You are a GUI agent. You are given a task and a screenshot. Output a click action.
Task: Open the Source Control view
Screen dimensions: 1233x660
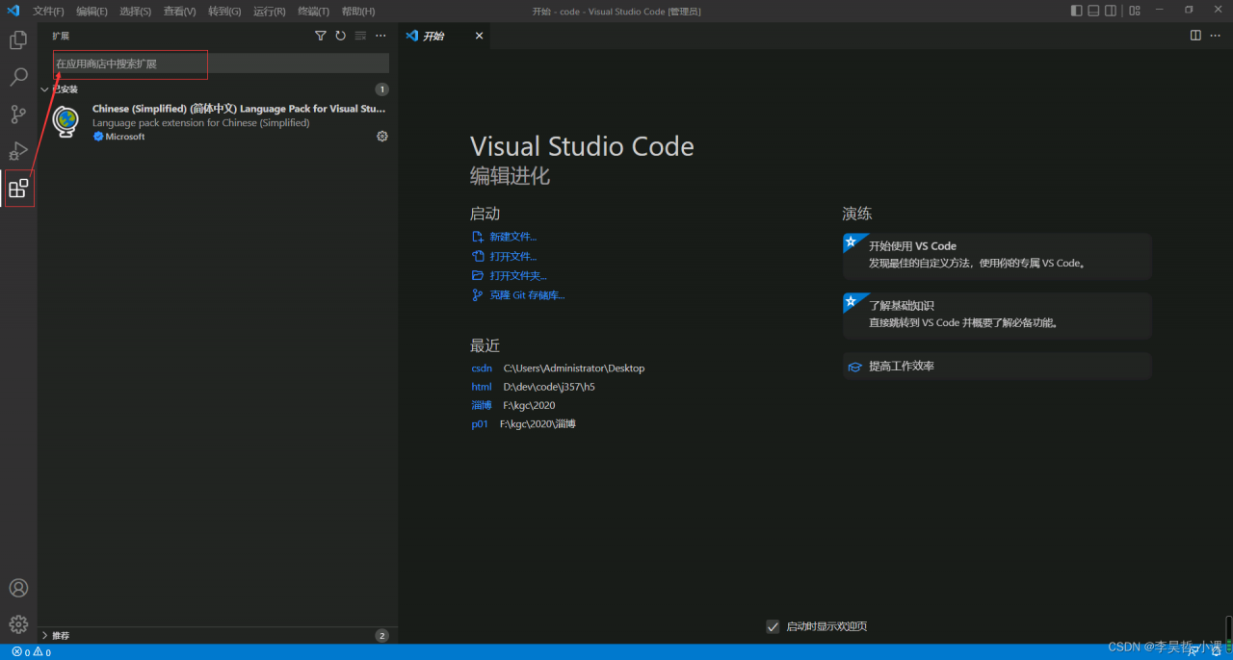point(18,114)
